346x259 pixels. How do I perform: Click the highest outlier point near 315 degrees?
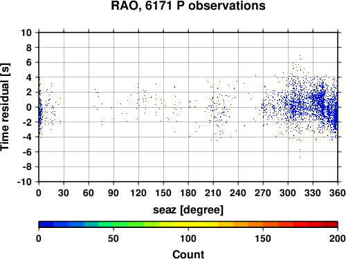coord(300,55)
